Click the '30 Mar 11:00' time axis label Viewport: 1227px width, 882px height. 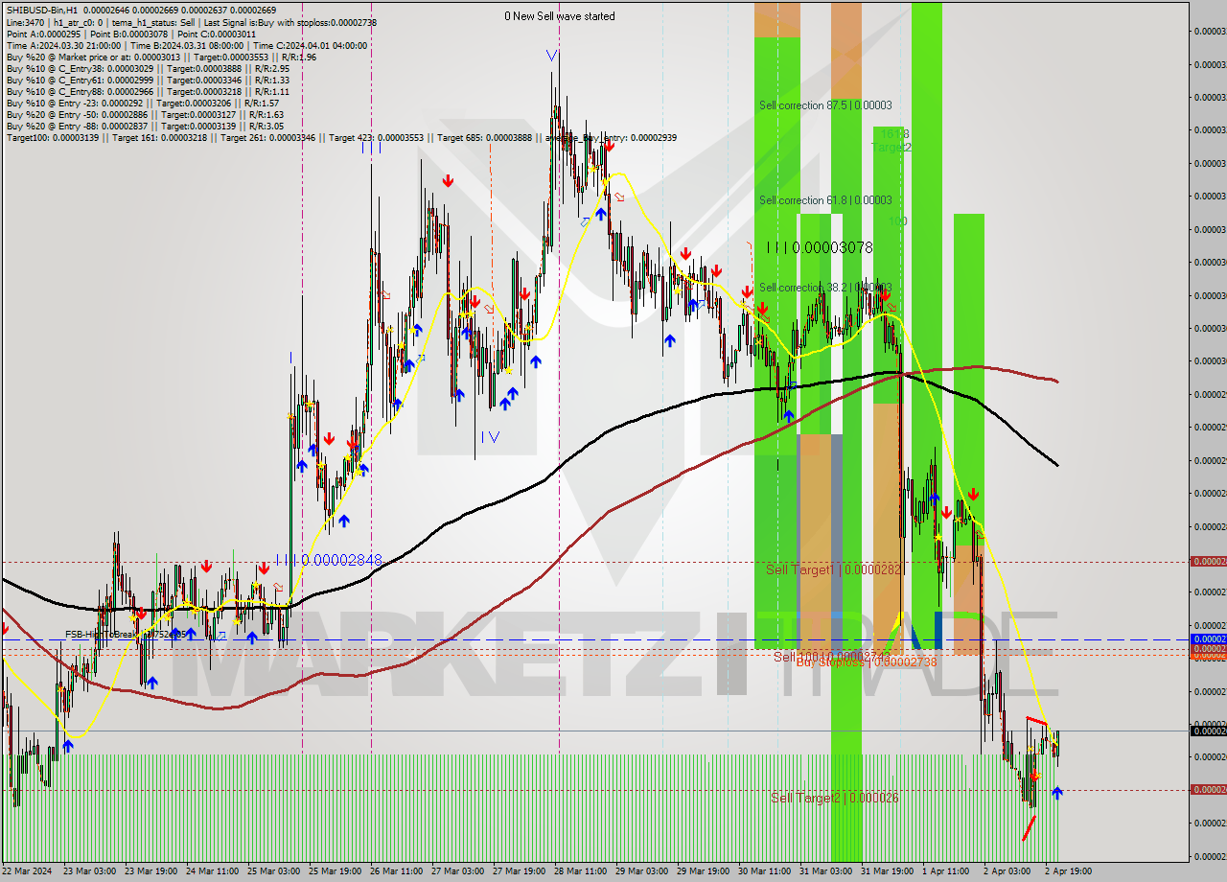tap(764, 871)
